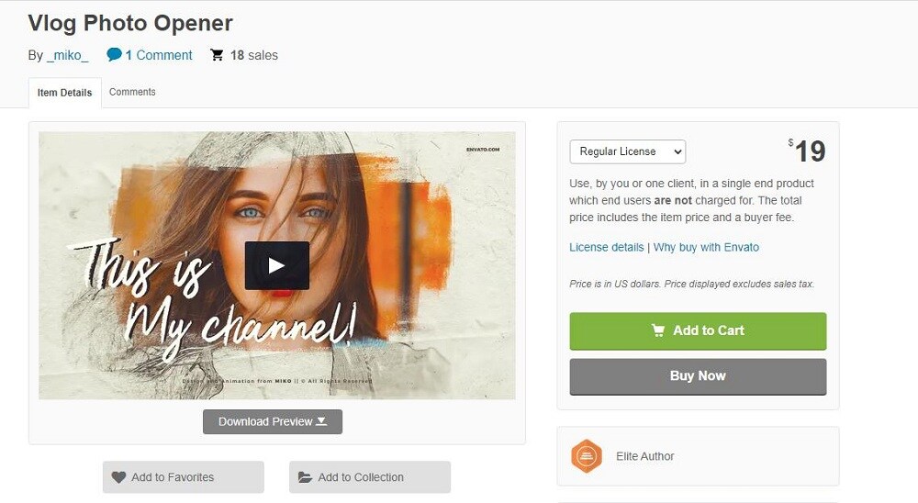Open the License details link
This screenshot has width=918, height=503.
[607, 247]
